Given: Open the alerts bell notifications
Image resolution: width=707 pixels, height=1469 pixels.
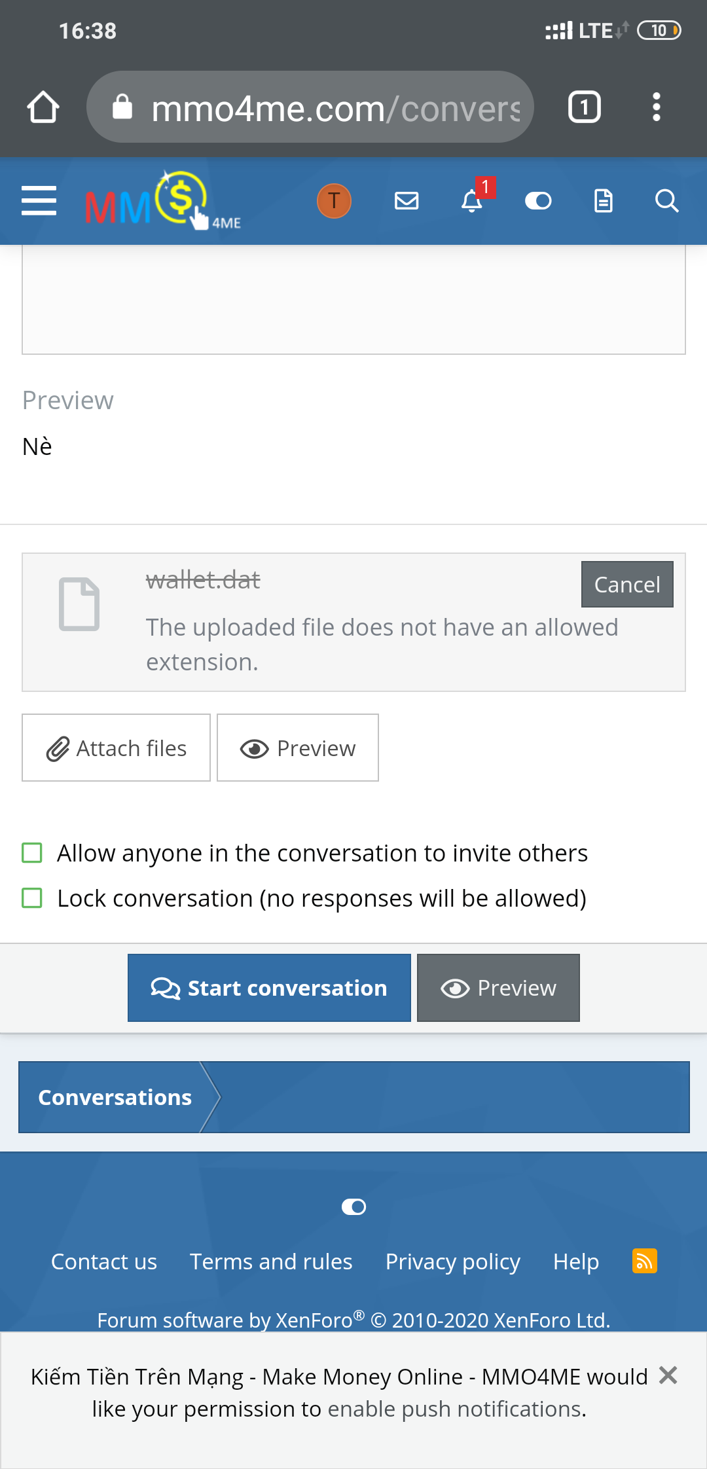Looking at the screenshot, I should tap(472, 200).
